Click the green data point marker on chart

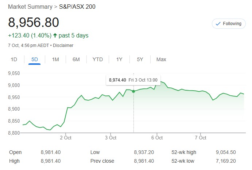click(x=133, y=91)
